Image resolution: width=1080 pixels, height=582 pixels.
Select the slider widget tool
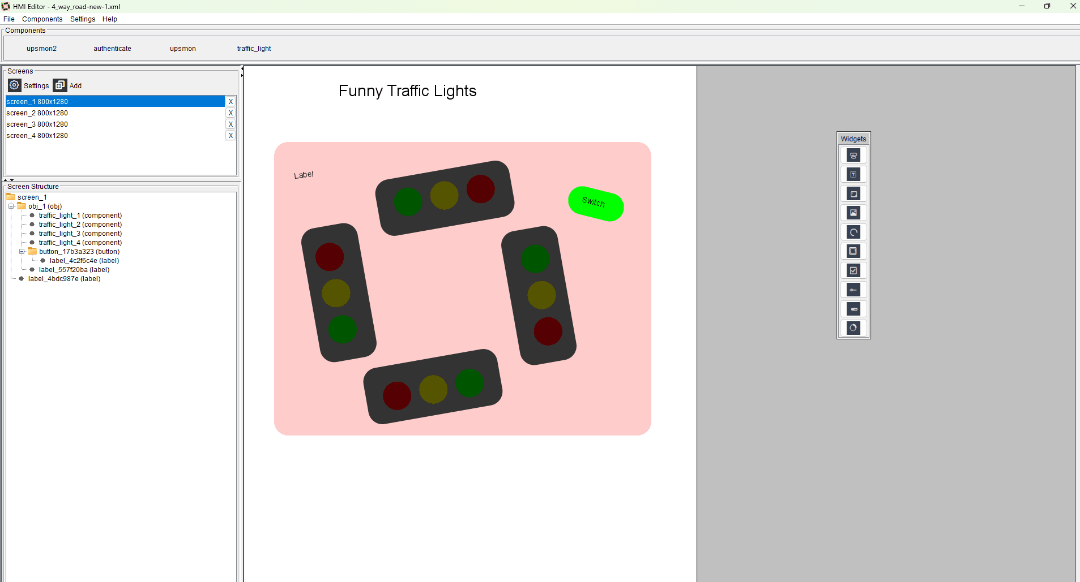854,290
